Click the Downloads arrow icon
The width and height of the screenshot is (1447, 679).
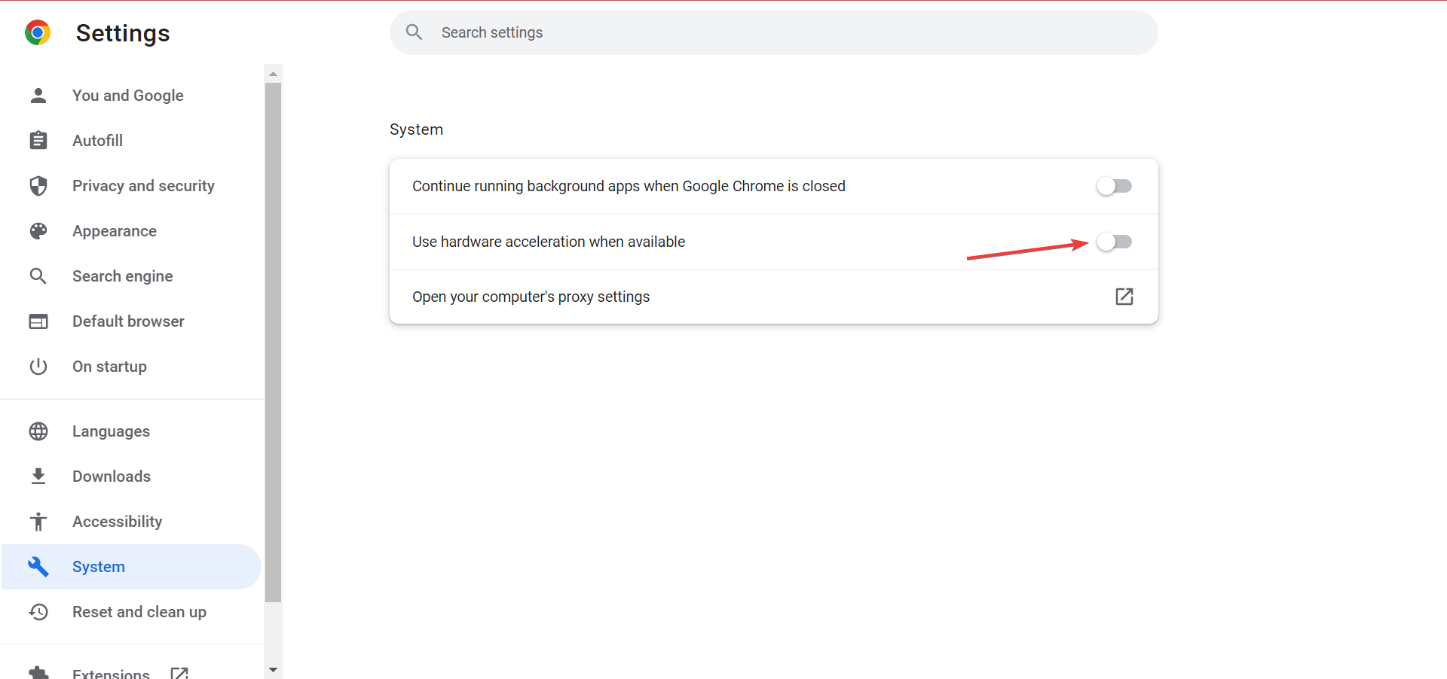38,477
